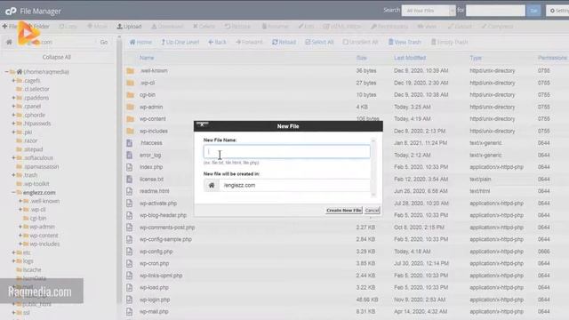569x320 pixels.
Task: Click the index.php file icon
Action: (130, 167)
